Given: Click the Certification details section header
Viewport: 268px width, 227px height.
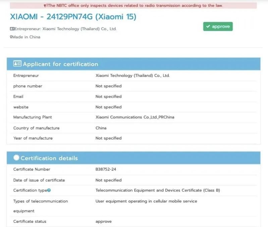Looking at the screenshot, I should pos(133,158).
